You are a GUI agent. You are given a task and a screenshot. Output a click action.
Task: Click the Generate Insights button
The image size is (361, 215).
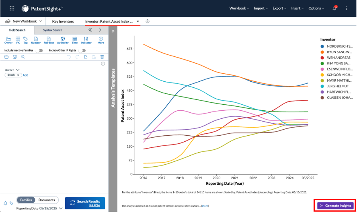click(x=335, y=206)
